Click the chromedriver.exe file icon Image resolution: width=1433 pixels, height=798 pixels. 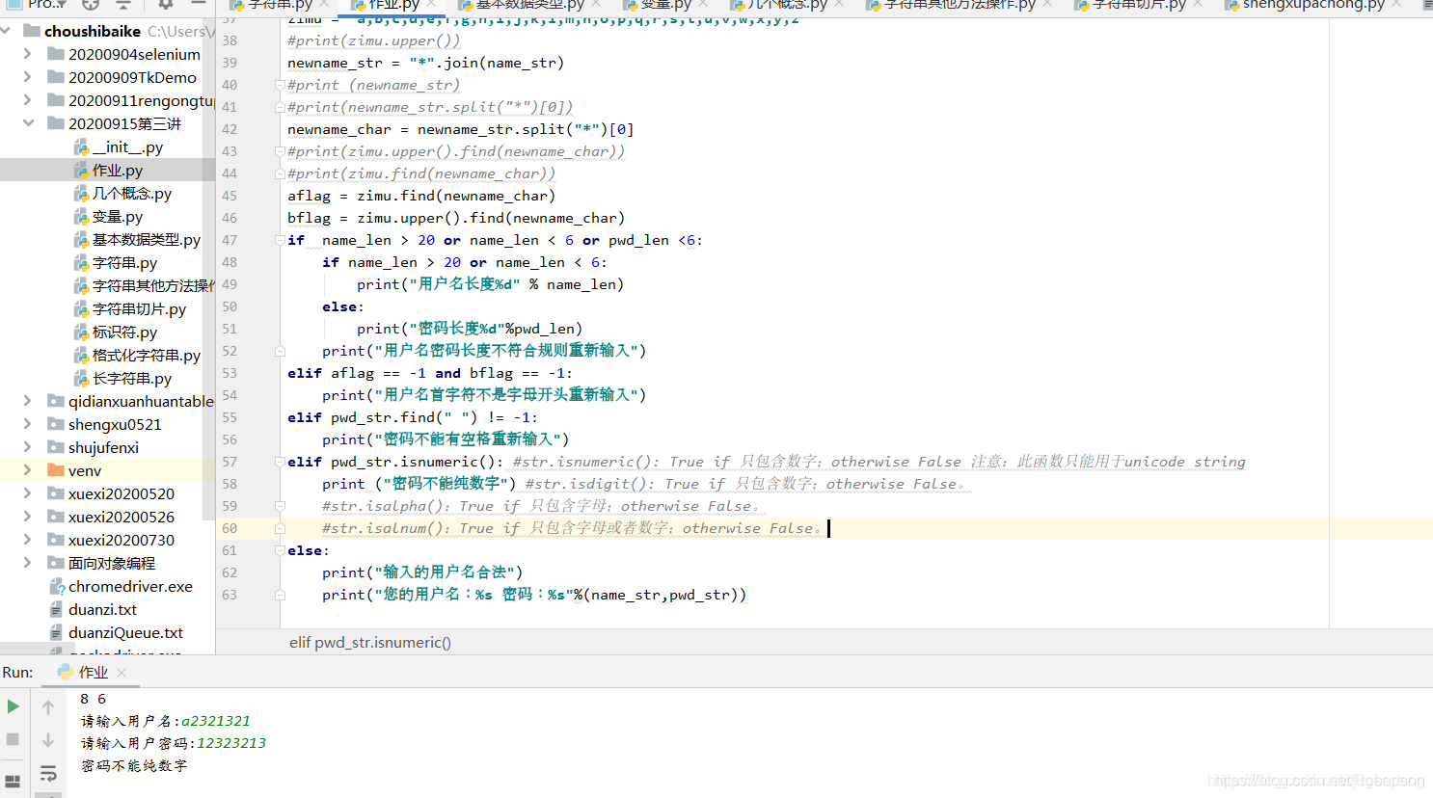57,587
